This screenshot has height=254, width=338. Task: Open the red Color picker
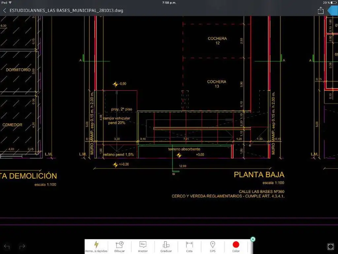click(236, 246)
